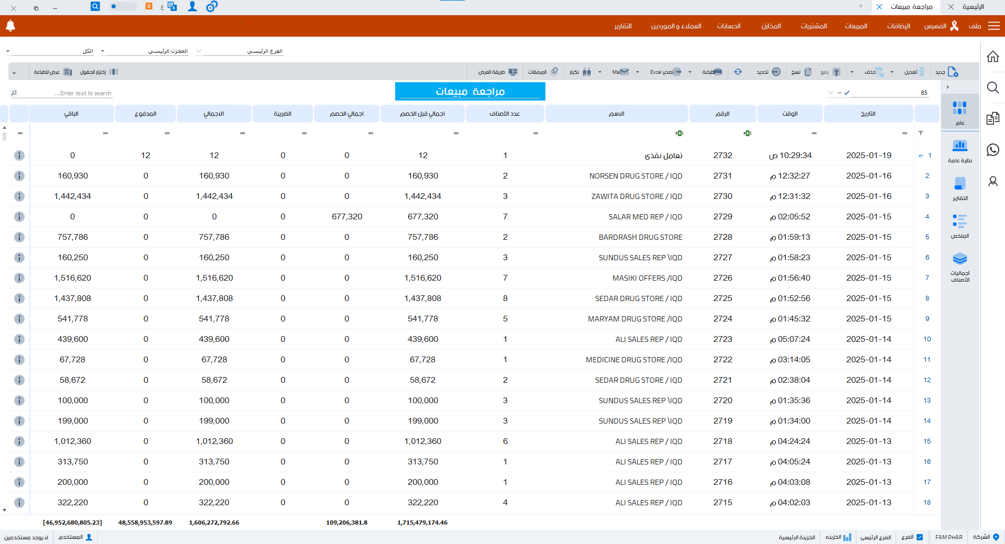Click the notification bell icon
This screenshot has width=1005, height=544.
click(10, 26)
